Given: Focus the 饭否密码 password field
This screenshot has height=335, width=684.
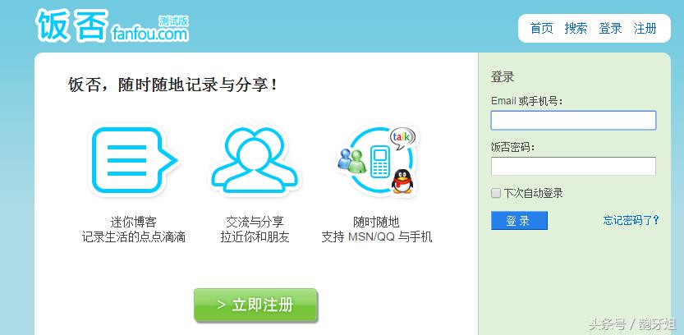Looking at the screenshot, I should [573, 166].
